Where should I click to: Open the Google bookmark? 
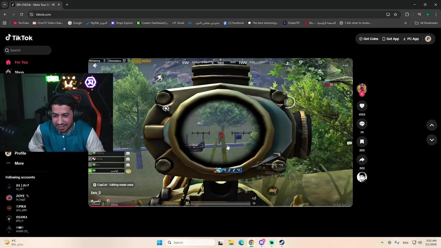point(75,23)
